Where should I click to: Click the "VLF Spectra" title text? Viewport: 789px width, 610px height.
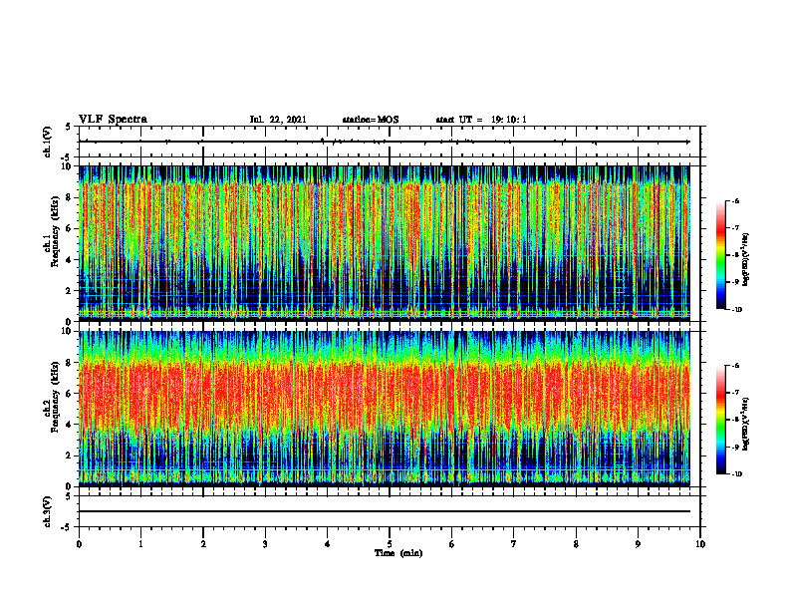point(113,120)
